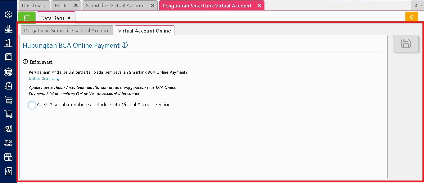Click the company building sidebar icon
This screenshot has height=183, width=424.
[x=8, y=43]
